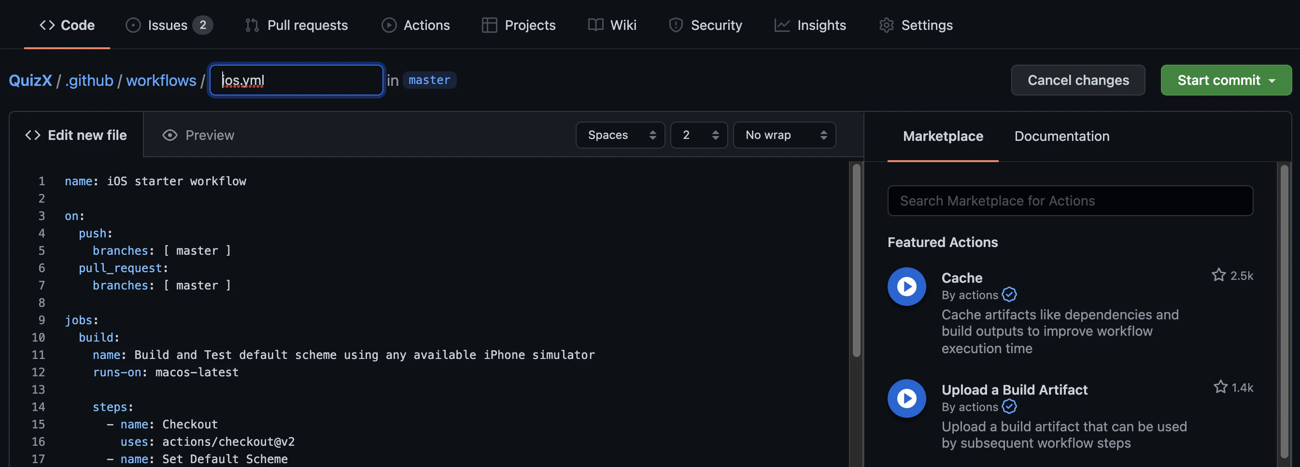Open the Wiki tab
1300x467 pixels.
[612, 25]
